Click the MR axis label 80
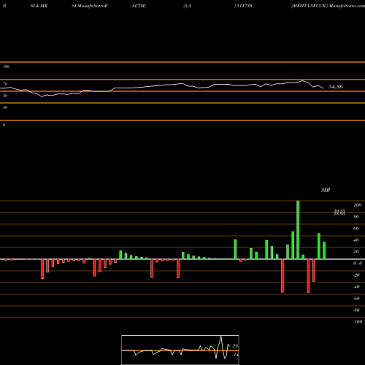Screen dimensions: 365x365 pos(356,217)
